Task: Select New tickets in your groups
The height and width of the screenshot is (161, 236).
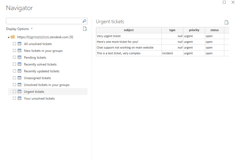Action: coord(43,51)
